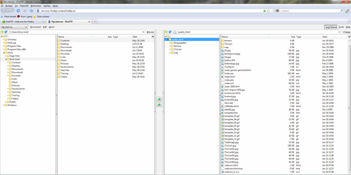Select webcam.html in remote file list
The image size is (351, 175).
pos(230,165)
